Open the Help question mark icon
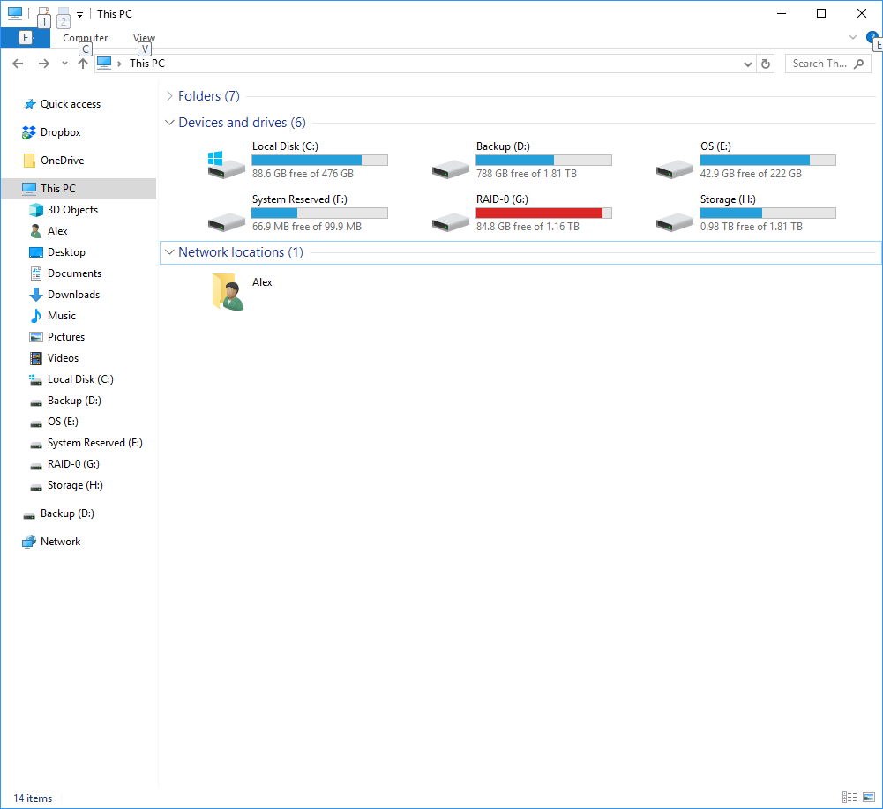The image size is (883, 809). [x=872, y=37]
